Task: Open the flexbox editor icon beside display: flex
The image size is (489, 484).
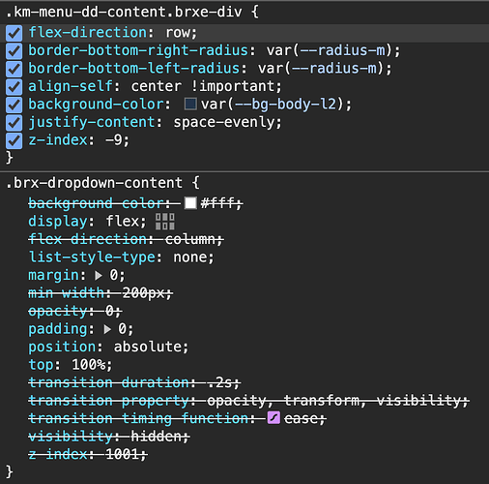Action: [165, 222]
